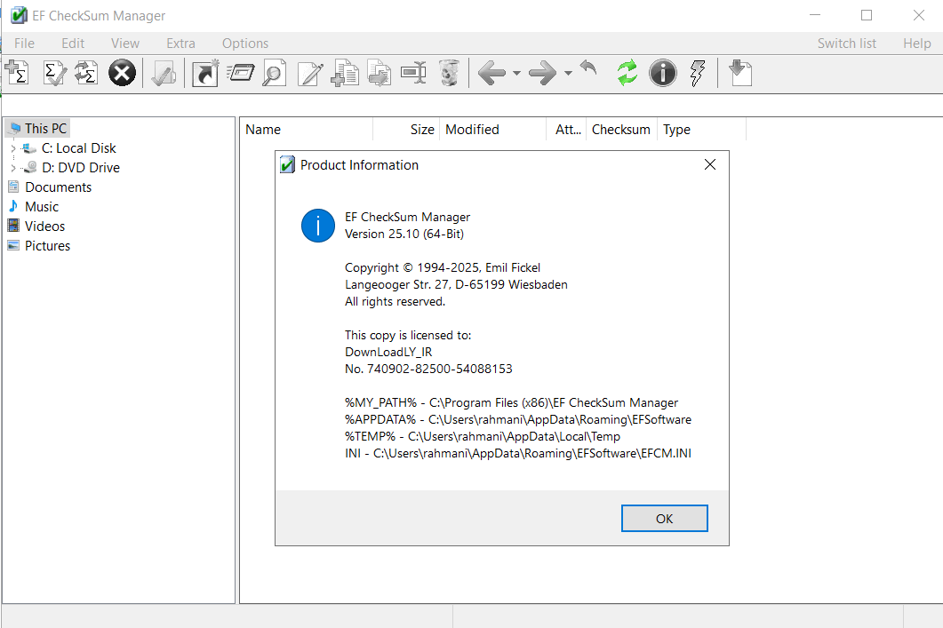The width and height of the screenshot is (943, 628).
Task: Click the %TEMP% path line
Action: click(x=483, y=436)
